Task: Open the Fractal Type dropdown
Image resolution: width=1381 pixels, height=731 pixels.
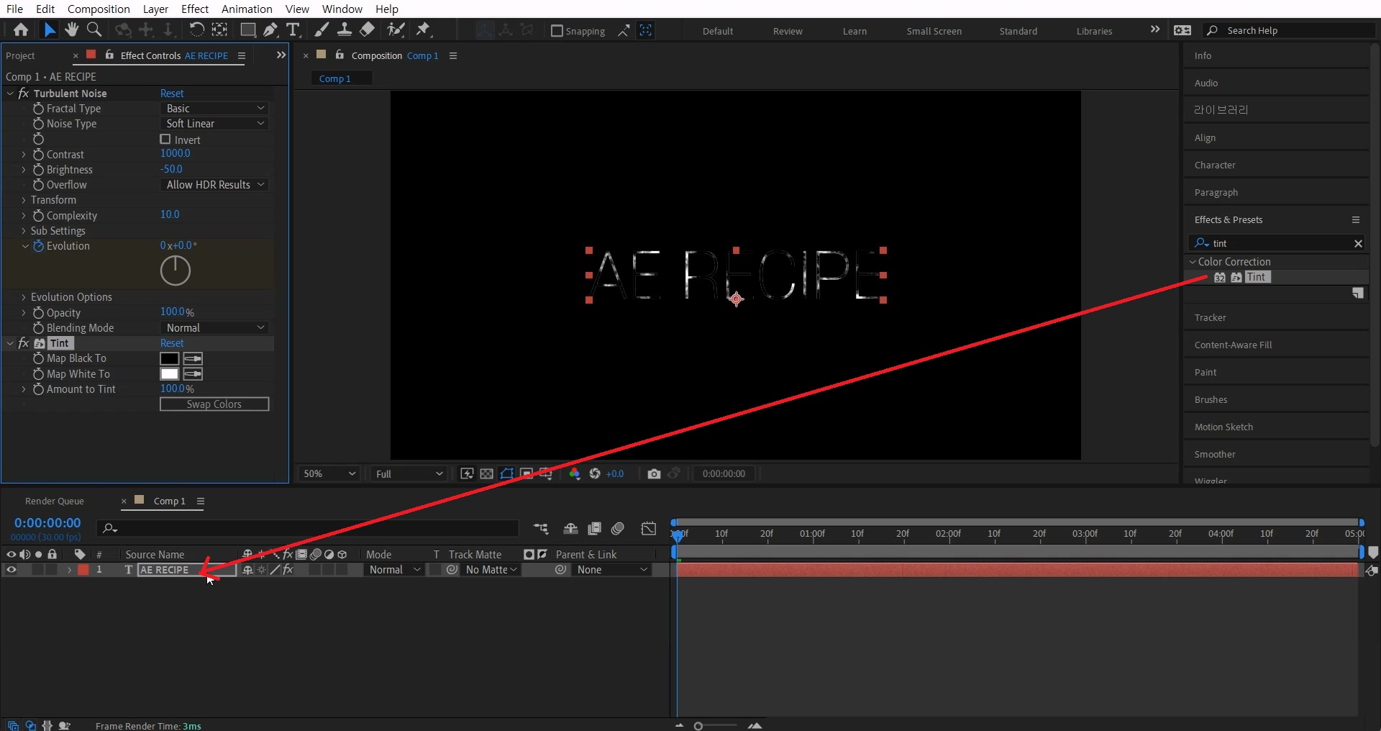Action: 214,109
